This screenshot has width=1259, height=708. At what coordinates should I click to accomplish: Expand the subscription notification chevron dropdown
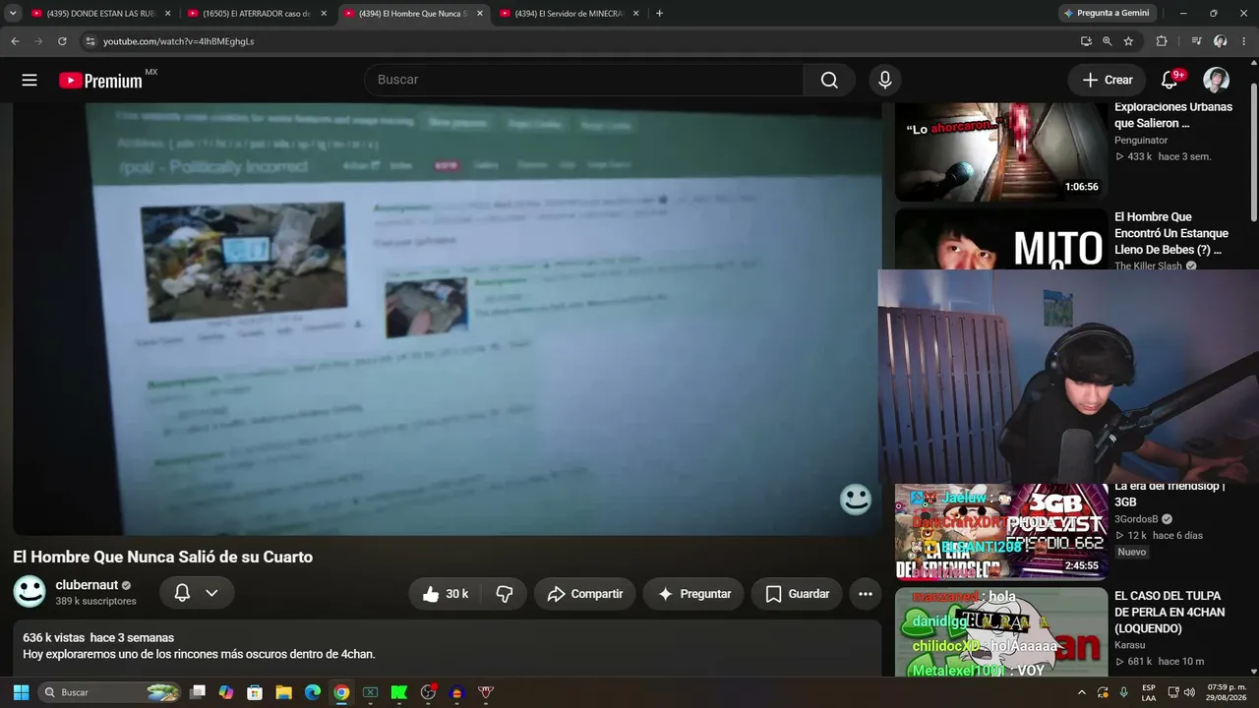tap(211, 593)
